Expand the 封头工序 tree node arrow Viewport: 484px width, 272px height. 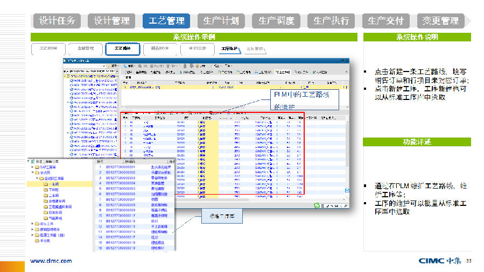(x=32, y=224)
